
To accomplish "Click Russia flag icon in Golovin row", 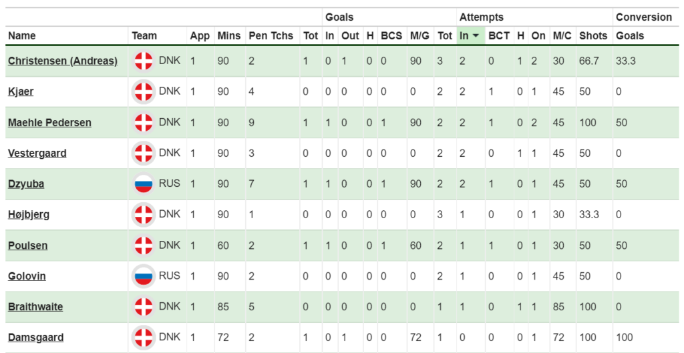I will click(144, 276).
